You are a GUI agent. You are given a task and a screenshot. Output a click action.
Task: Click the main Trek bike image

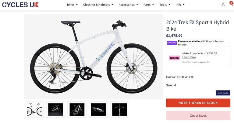(94, 57)
